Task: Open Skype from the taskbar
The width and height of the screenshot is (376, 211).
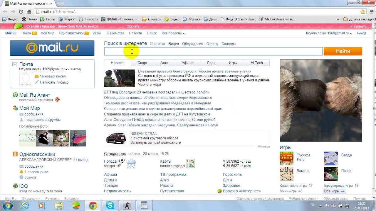Action: point(110,205)
